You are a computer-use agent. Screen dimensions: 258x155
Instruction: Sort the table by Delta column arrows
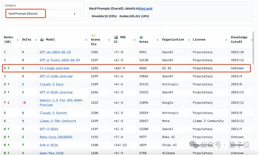pyautogui.click(x=35, y=40)
